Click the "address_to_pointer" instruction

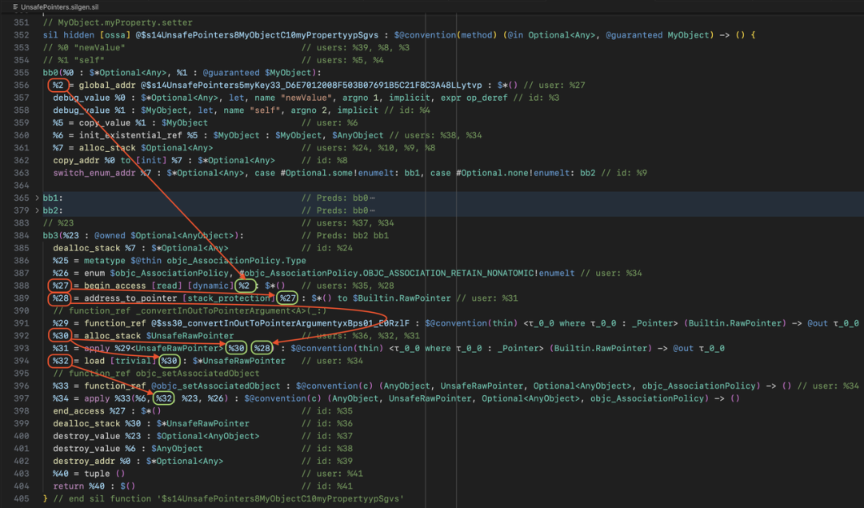[130, 298]
